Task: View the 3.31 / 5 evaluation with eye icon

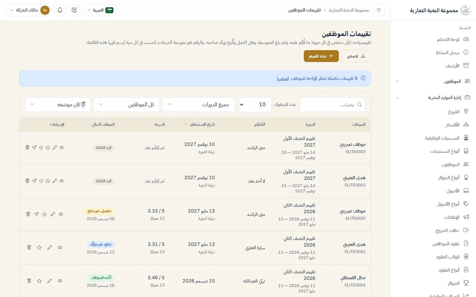Action: (x=60, y=247)
